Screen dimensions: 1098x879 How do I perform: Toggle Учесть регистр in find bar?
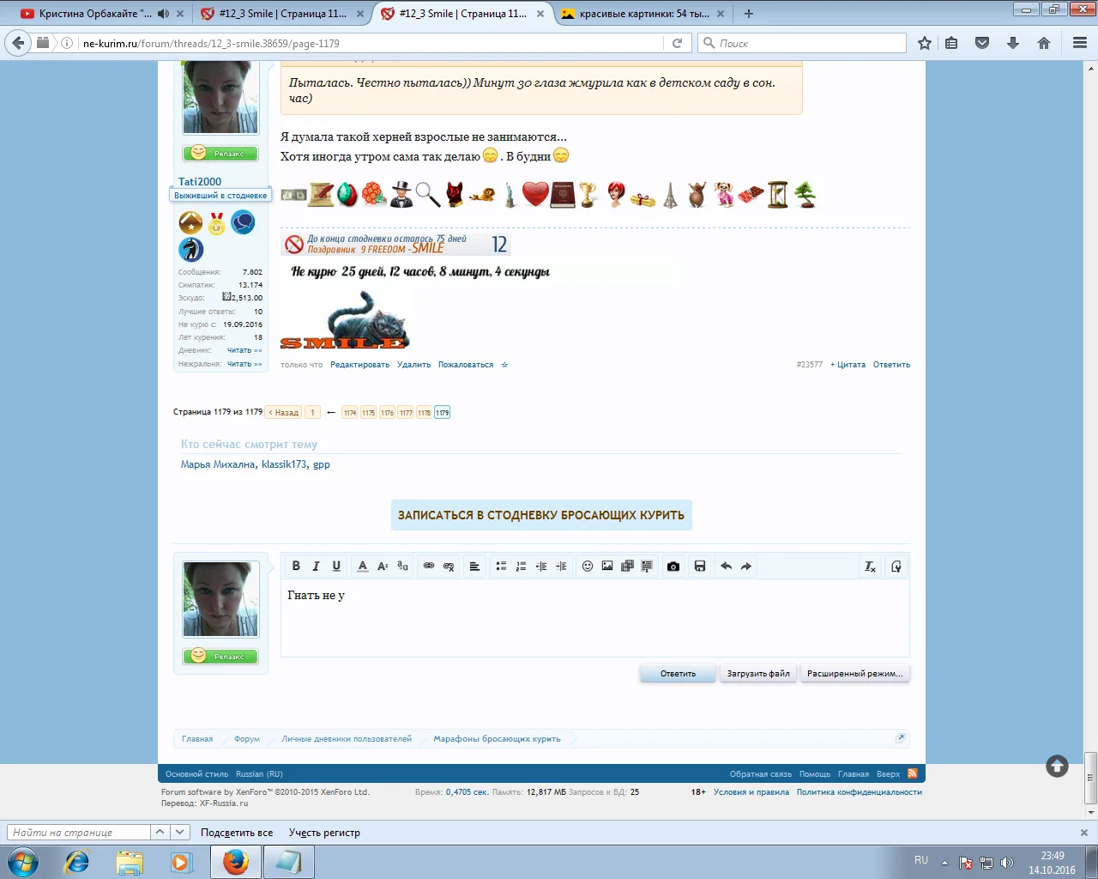324,833
